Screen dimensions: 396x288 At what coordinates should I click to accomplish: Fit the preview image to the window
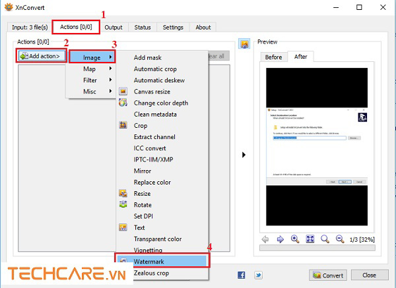(x=310, y=239)
